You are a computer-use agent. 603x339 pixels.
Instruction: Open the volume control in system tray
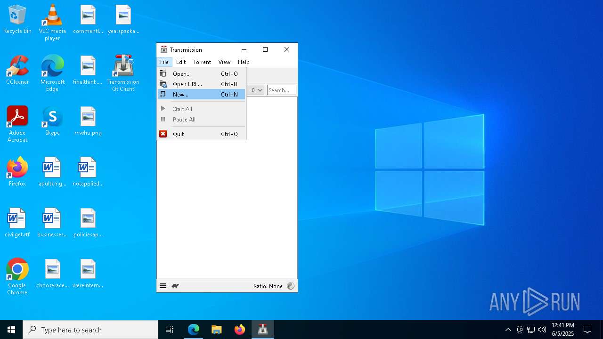pos(542,330)
